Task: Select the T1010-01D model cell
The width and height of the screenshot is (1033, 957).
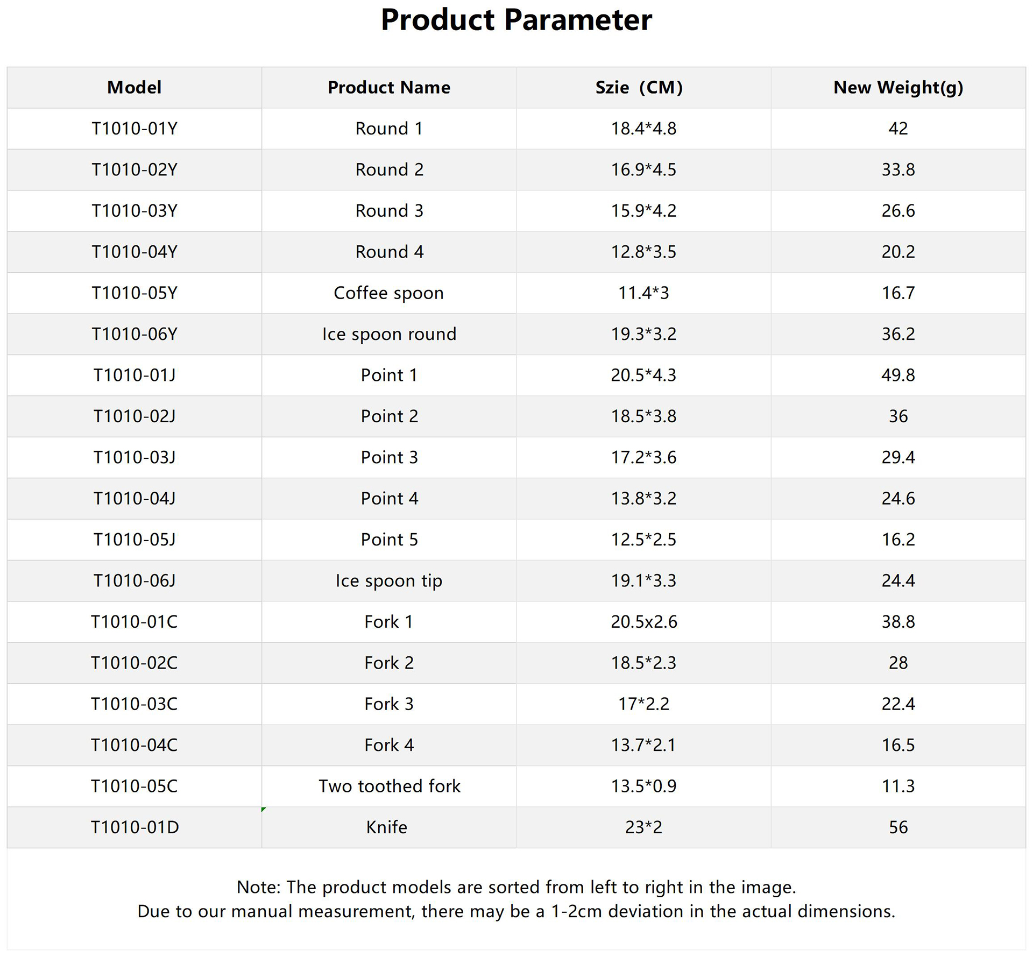Action: click(x=134, y=827)
